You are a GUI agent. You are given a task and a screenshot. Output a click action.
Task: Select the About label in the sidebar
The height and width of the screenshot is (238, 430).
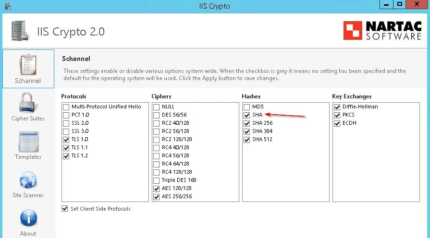point(28,234)
